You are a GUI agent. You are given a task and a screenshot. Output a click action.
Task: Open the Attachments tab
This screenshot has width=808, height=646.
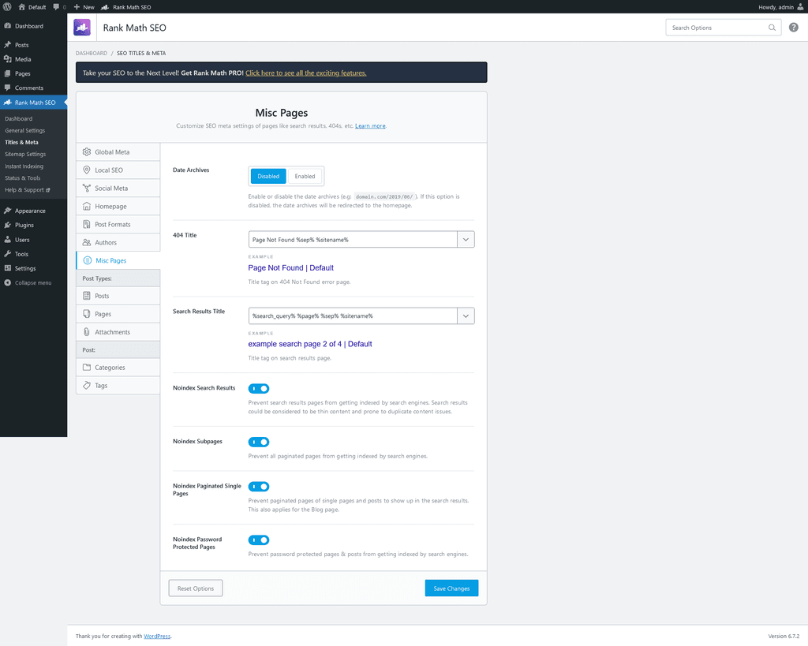[118, 332]
